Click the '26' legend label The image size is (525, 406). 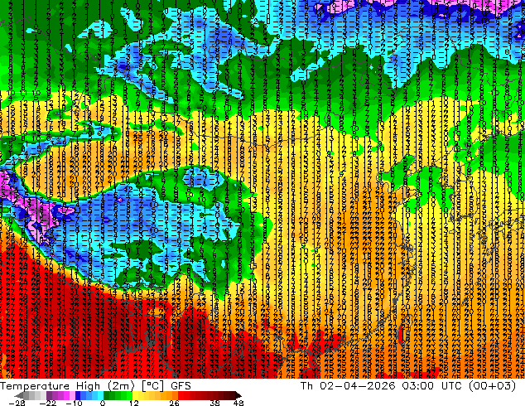tap(174, 403)
